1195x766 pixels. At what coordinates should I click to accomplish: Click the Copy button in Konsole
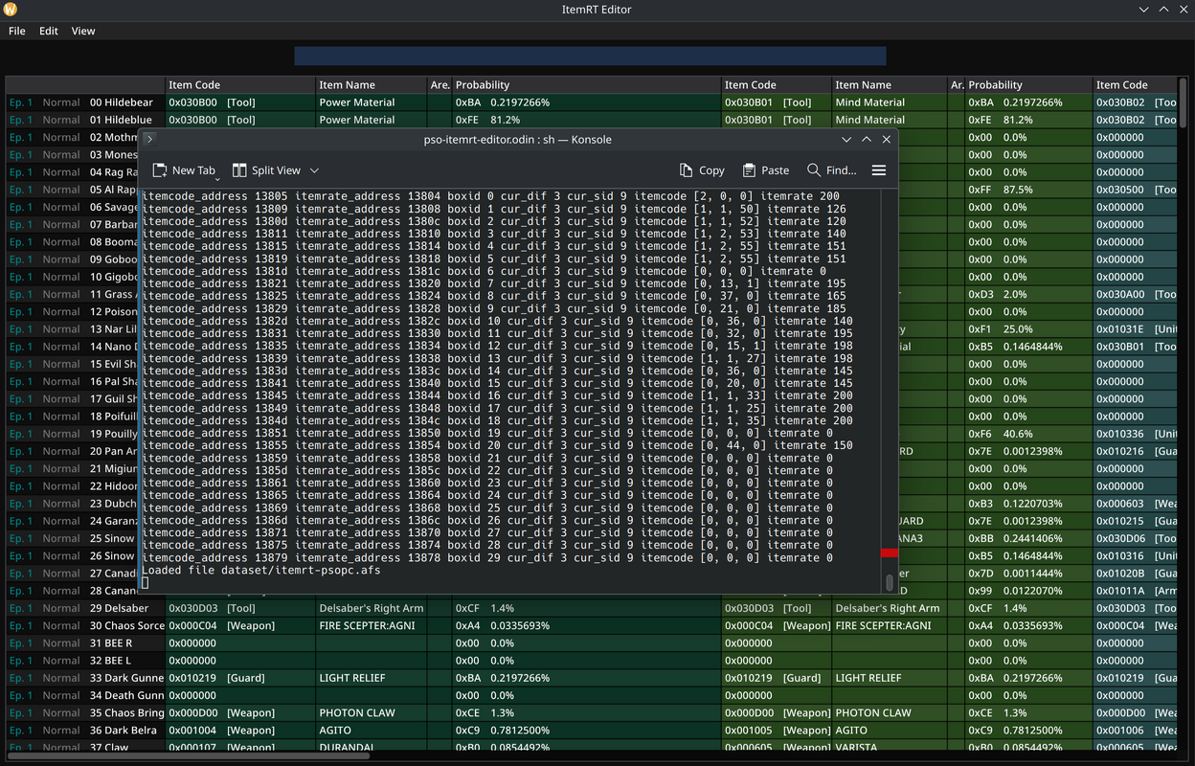coord(702,170)
